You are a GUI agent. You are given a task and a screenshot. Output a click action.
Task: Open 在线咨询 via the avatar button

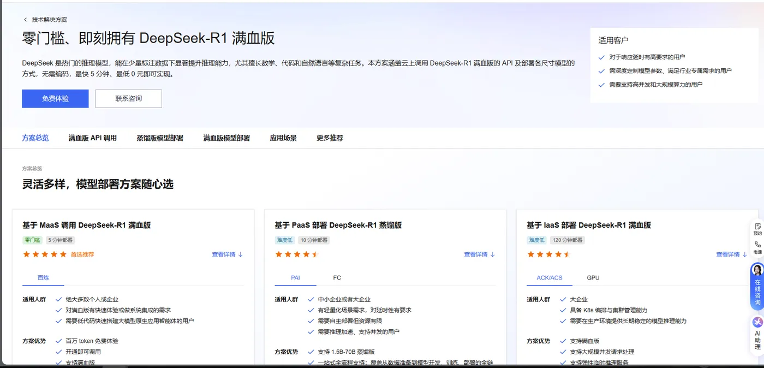pos(757,271)
